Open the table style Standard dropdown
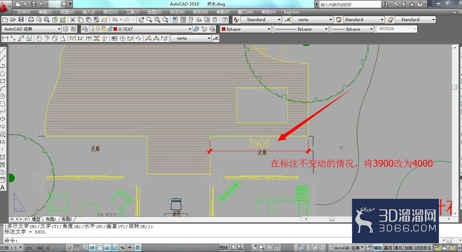The image size is (462, 252). (x=364, y=20)
